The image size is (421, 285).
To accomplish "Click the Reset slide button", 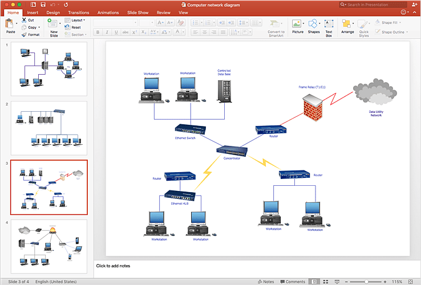I will [73, 27].
